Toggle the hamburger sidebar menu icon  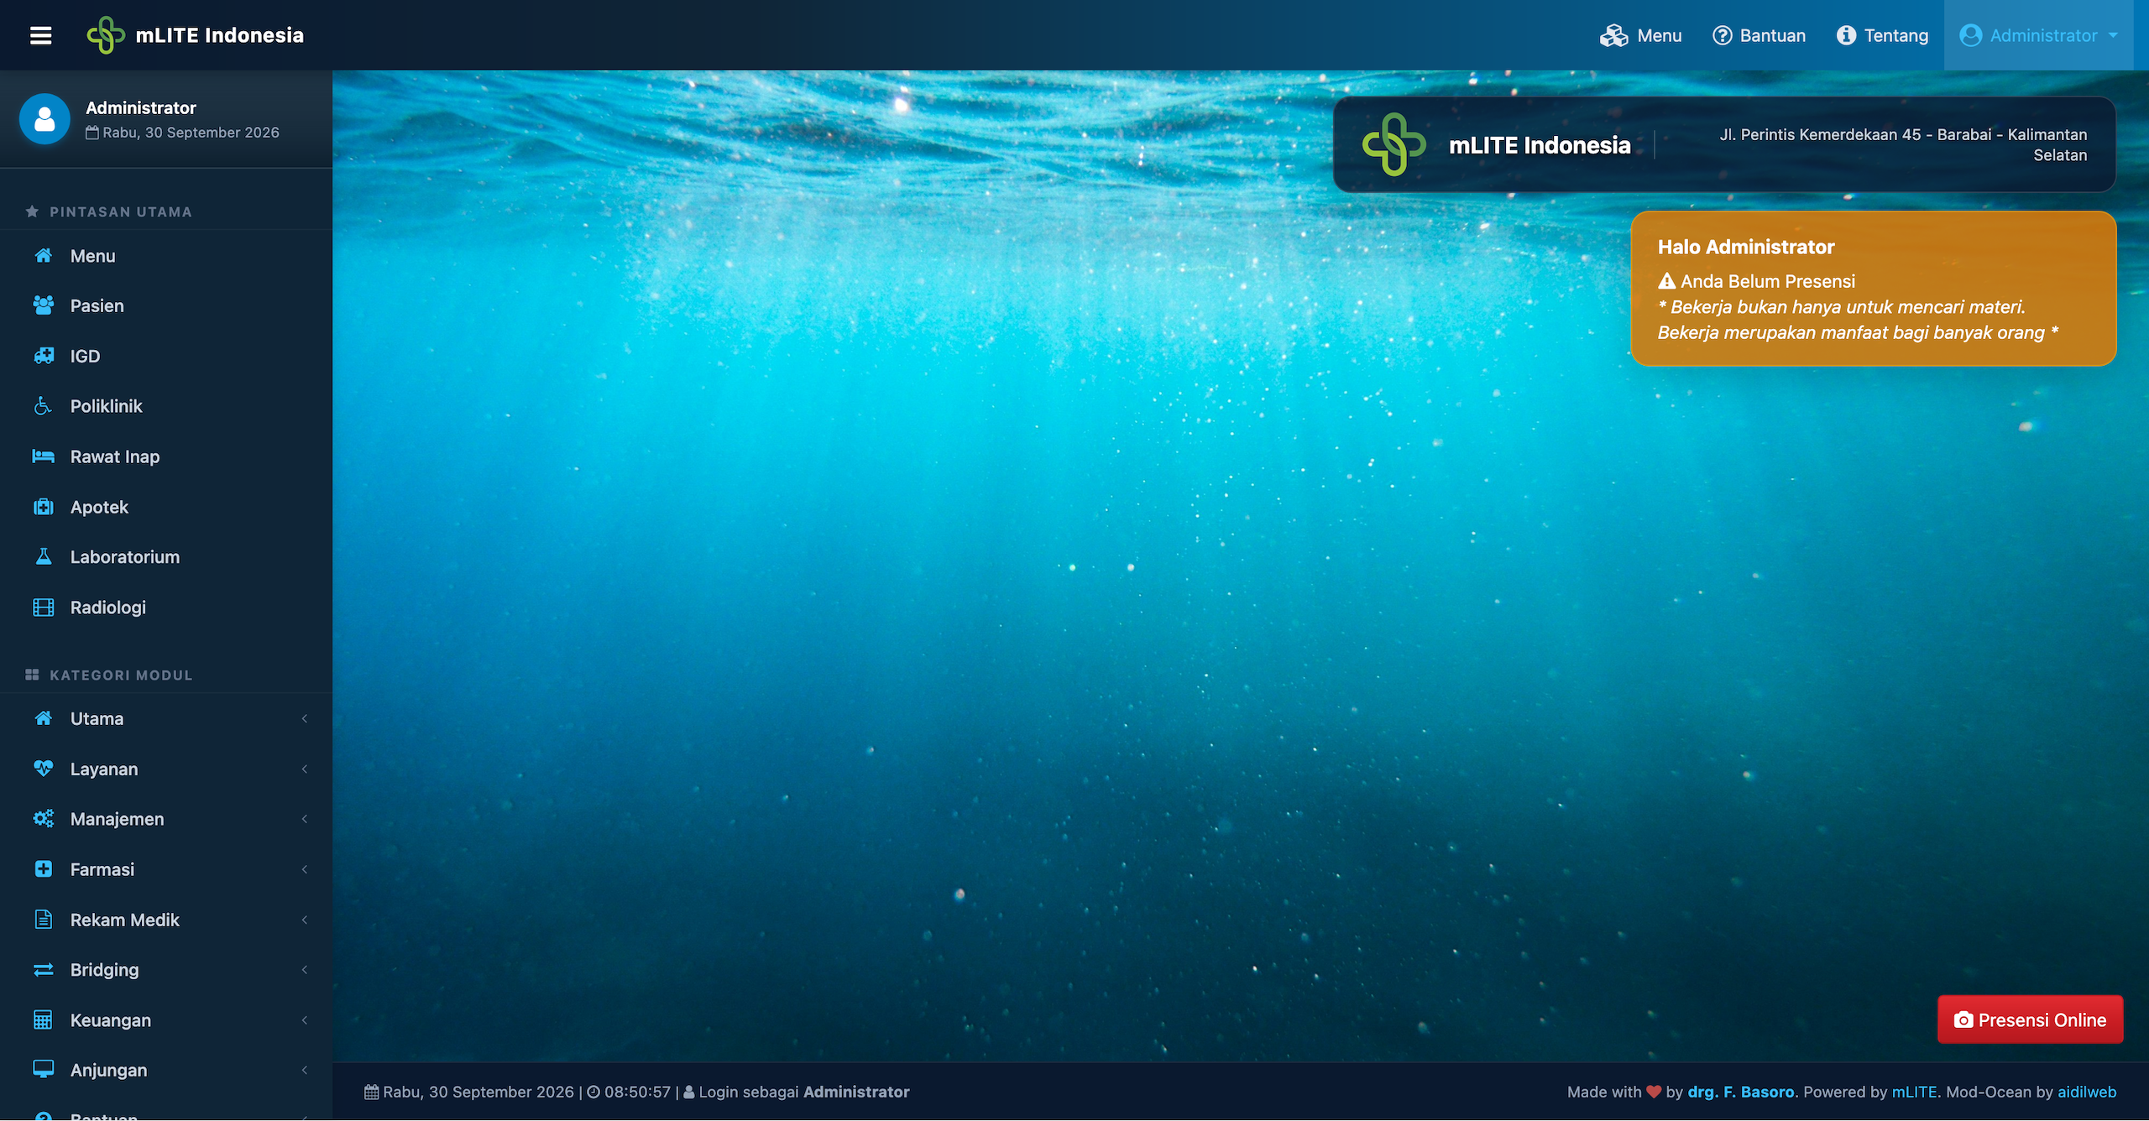[40, 35]
